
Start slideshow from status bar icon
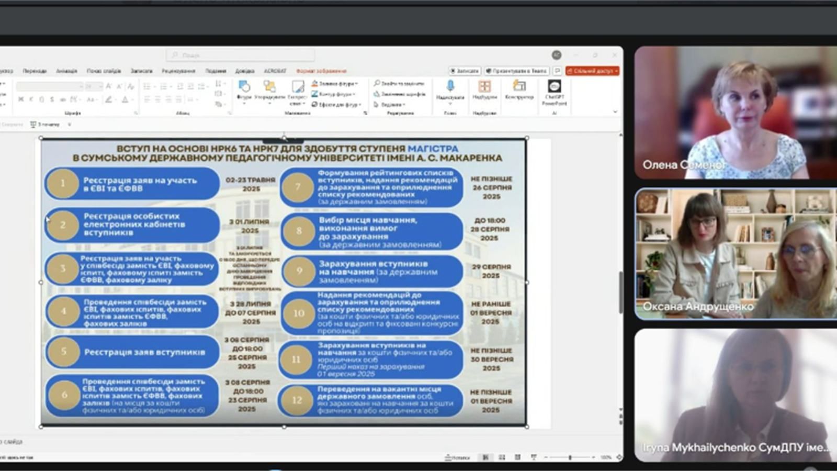[x=534, y=457]
